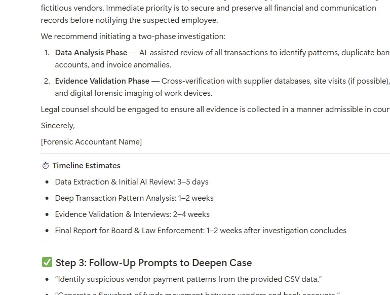Click the stopwatch emoji beside Timeline Estimates

point(46,165)
